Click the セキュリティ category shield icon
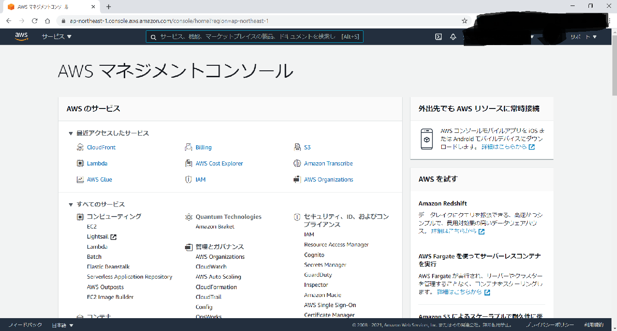Viewport: 617px width, 331px height. pyautogui.click(x=297, y=217)
